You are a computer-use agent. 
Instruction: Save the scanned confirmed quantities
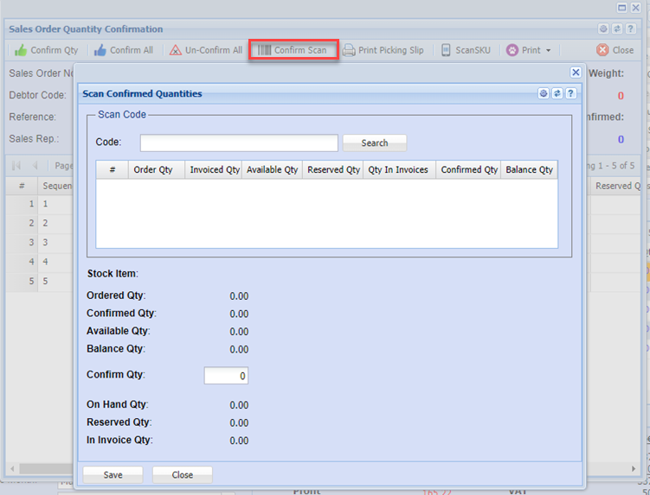[113, 474]
